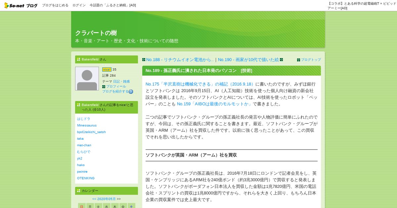Click the profile arrow icon

coord(104,87)
